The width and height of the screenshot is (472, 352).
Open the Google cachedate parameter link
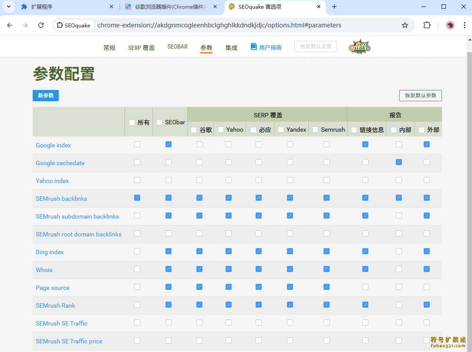[x=60, y=163]
